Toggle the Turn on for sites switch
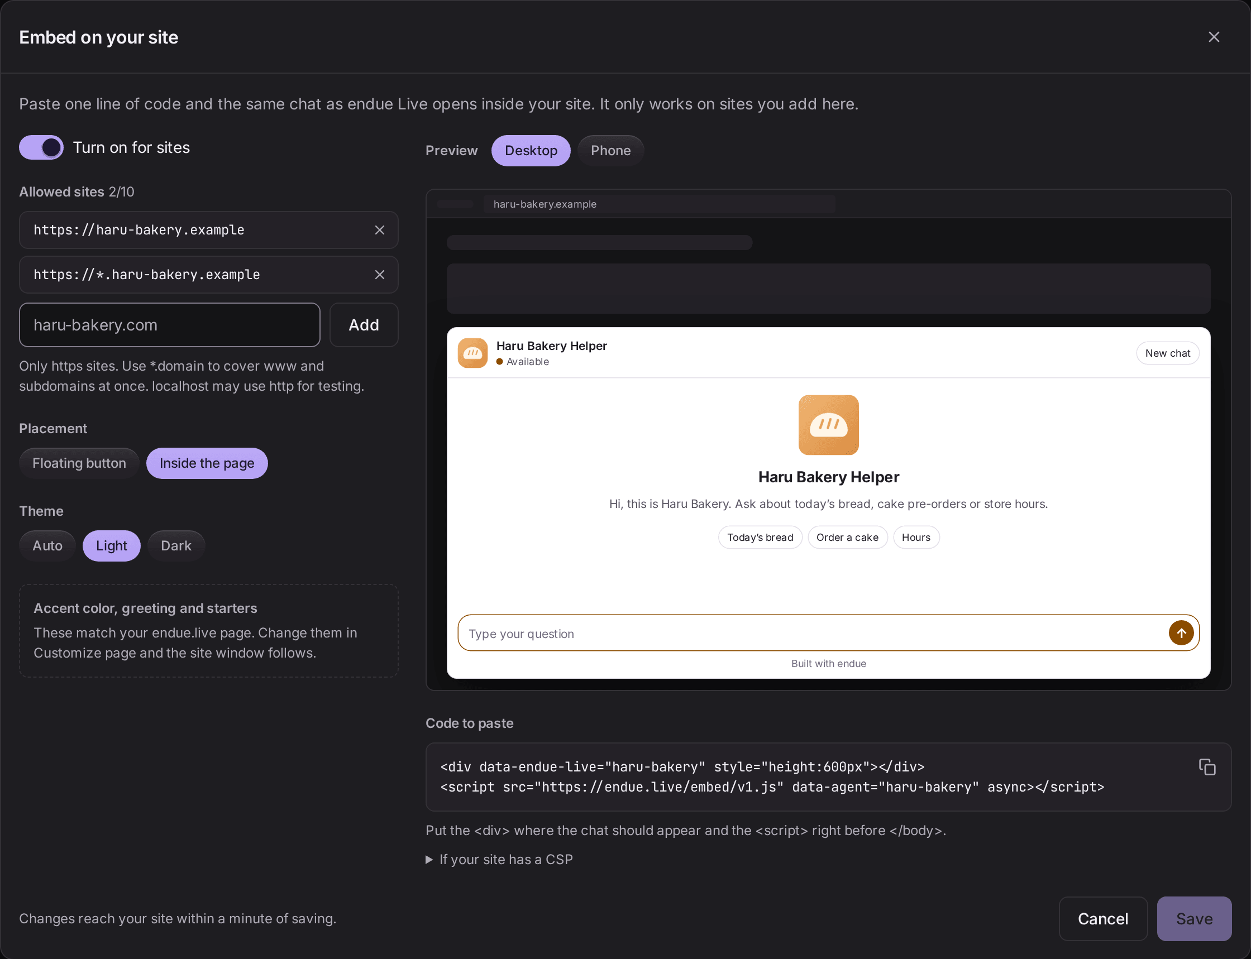This screenshot has width=1251, height=959. (x=41, y=148)
